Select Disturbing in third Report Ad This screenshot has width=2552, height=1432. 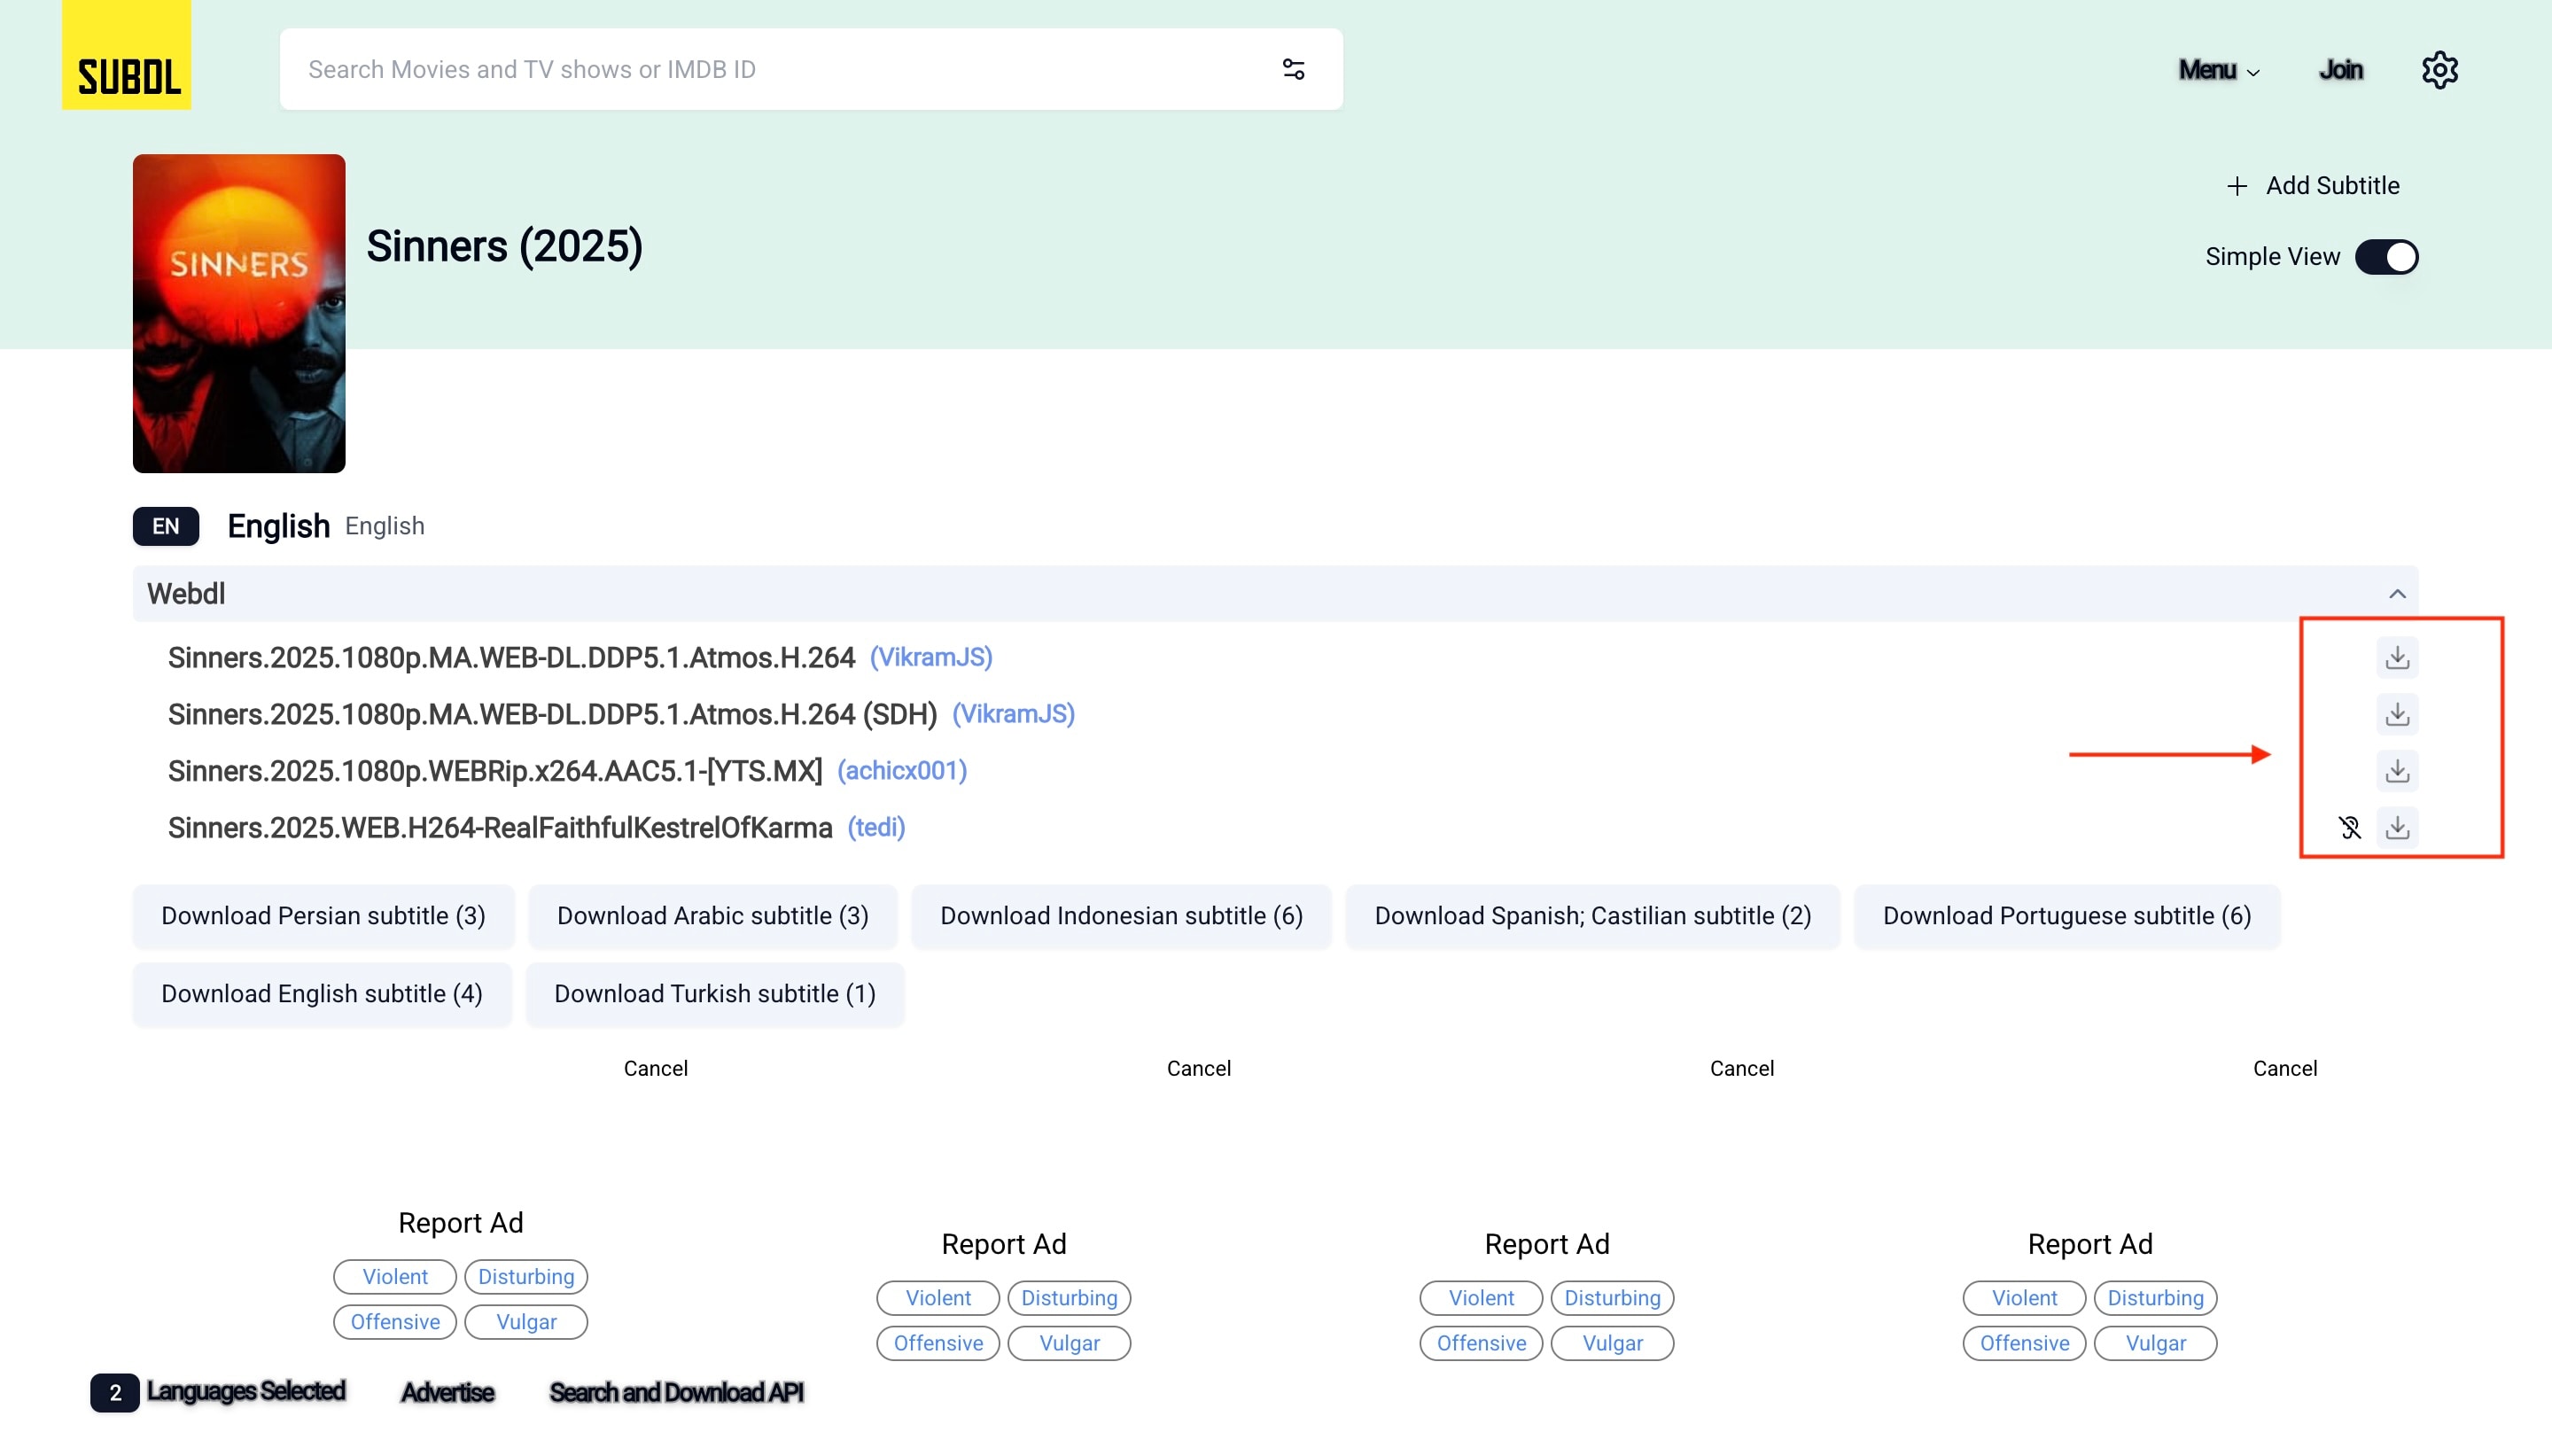1612,1298
